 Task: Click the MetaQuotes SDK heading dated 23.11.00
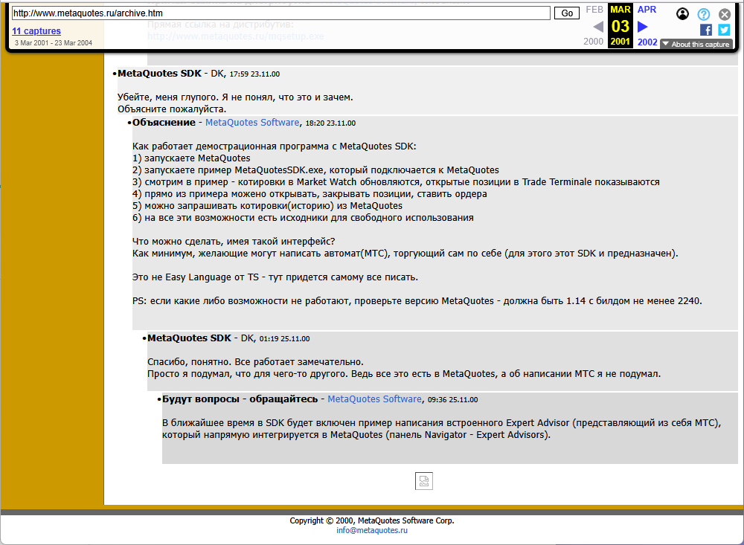click(159, 74)
